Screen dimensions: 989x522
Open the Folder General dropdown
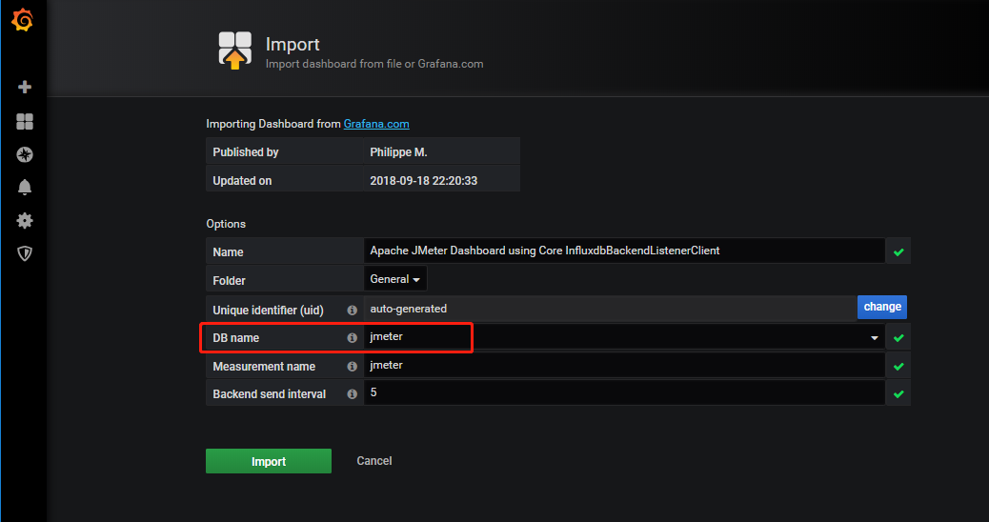pos(395,279)
